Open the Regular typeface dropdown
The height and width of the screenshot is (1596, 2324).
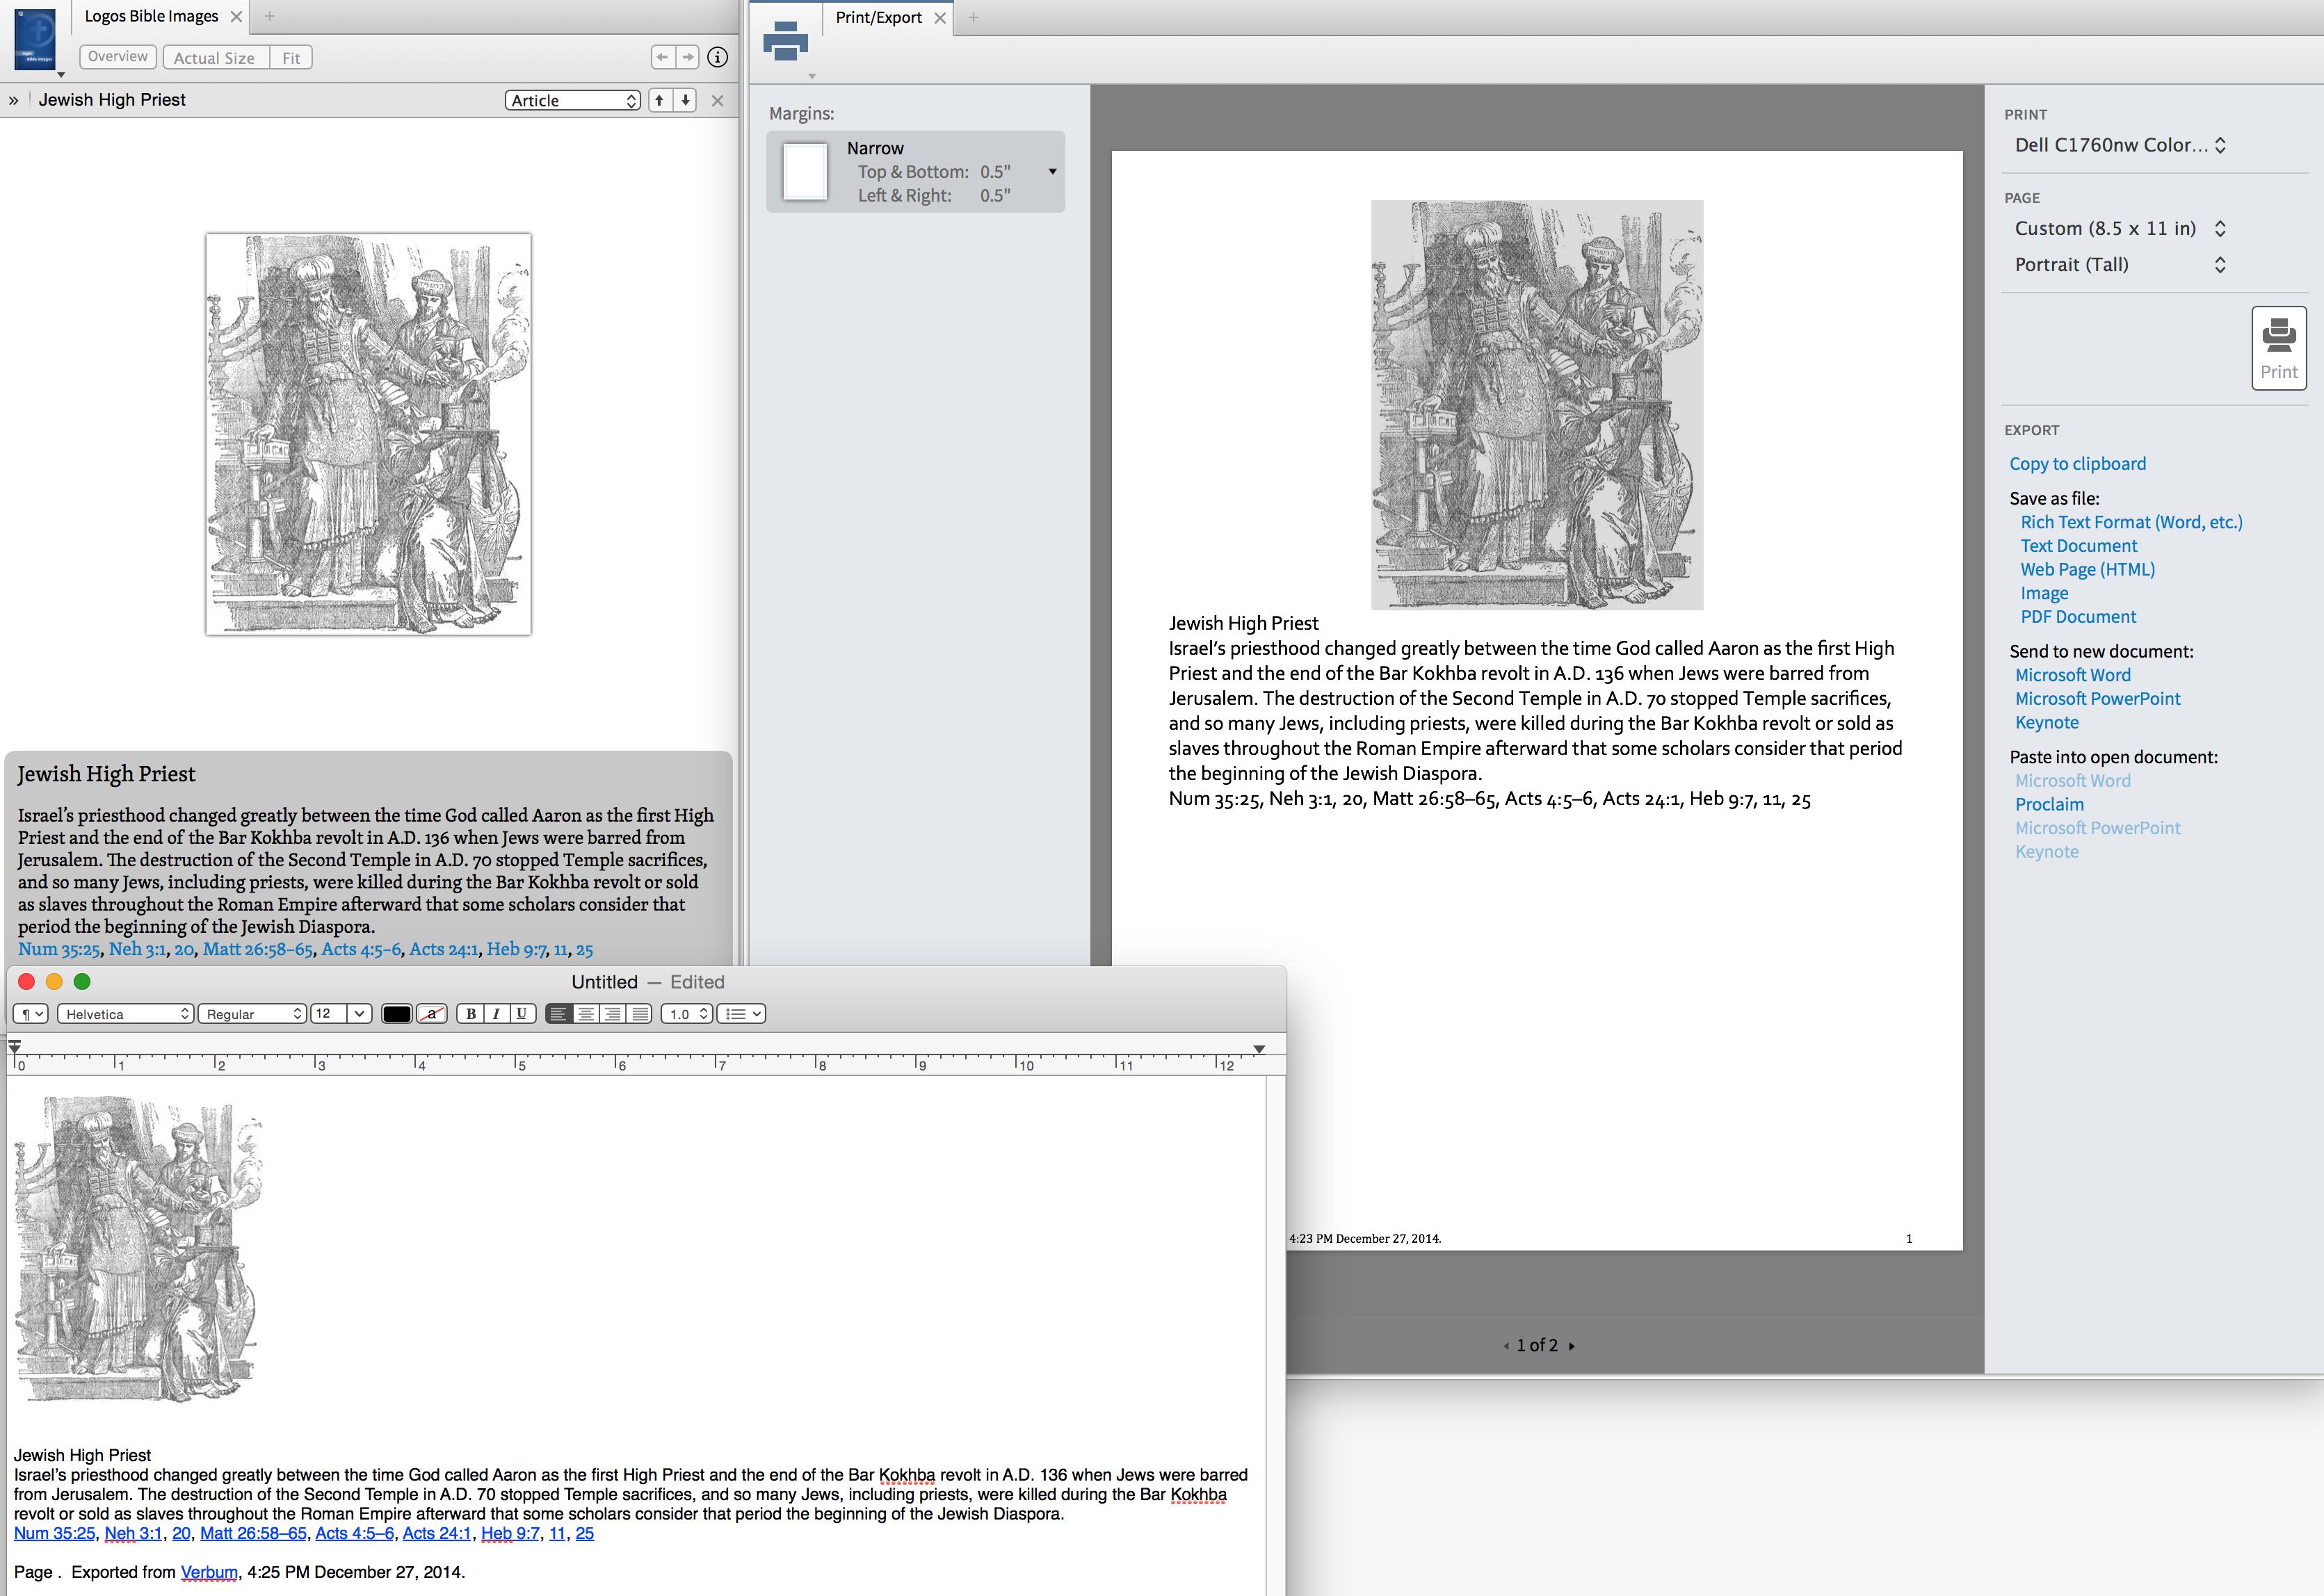(251, 1014)
